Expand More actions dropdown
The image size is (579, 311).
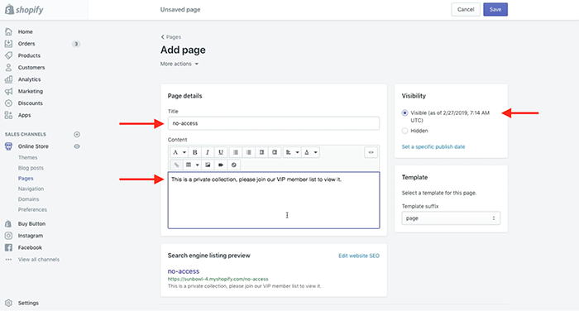click(179, 64)
